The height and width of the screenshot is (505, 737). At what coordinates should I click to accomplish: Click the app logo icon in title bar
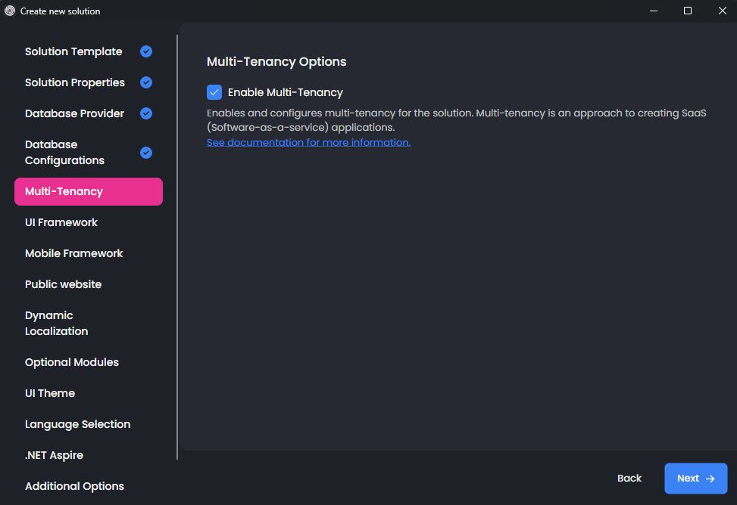coord(10,11)
